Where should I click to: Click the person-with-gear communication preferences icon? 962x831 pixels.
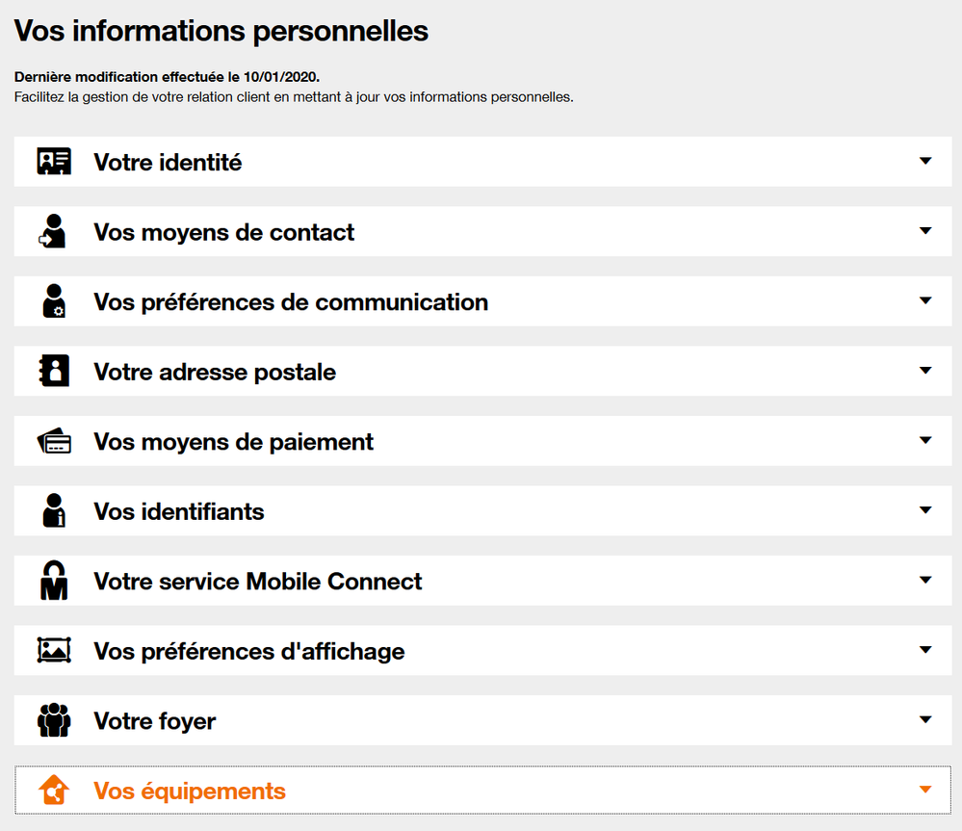54,301
